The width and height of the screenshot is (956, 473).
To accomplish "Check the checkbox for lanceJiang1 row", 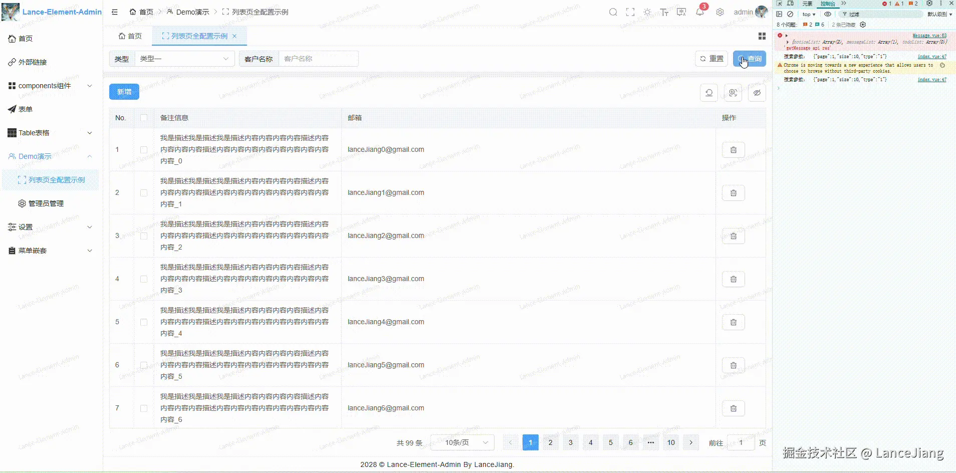I will (x=143, y=192).
